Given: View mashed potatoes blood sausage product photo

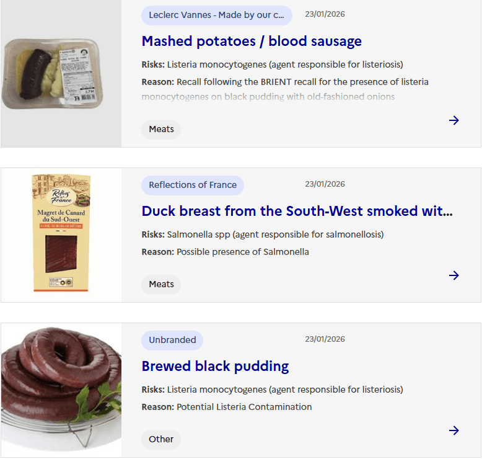Looking at the screenshot, I should 60,74.
